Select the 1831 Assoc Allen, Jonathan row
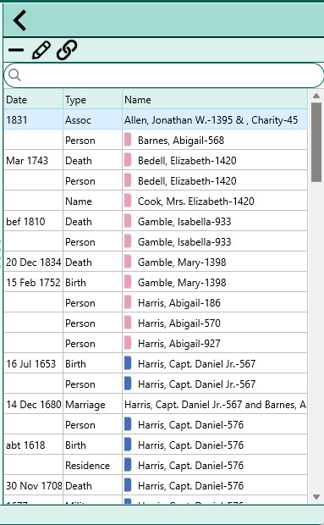 tap(156, 120)
